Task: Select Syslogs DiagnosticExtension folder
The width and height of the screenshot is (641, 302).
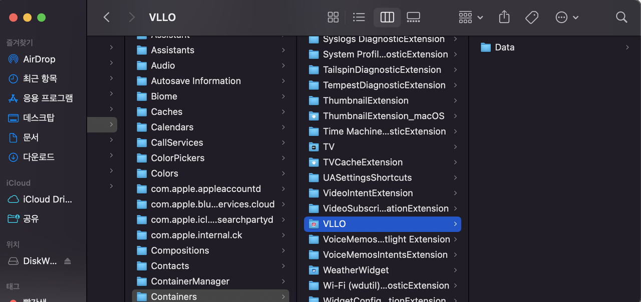Action: pyautogui.click(x=383, y=39)
